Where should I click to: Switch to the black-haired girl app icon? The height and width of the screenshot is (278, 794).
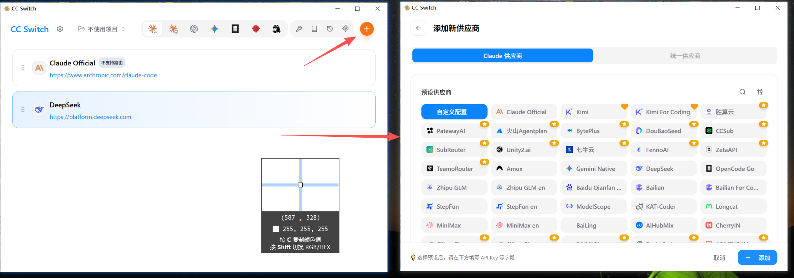point(277,29)
